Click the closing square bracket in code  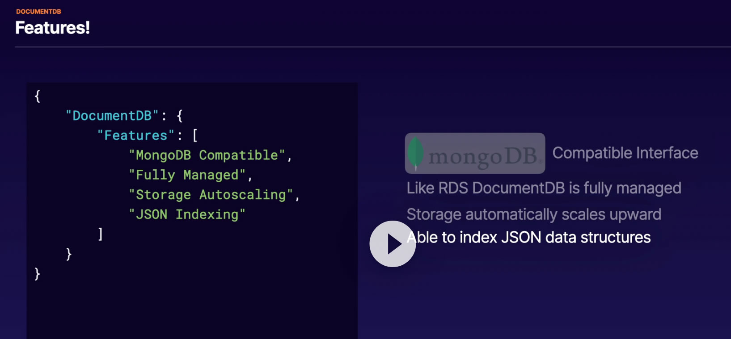(x=100, y=234)
